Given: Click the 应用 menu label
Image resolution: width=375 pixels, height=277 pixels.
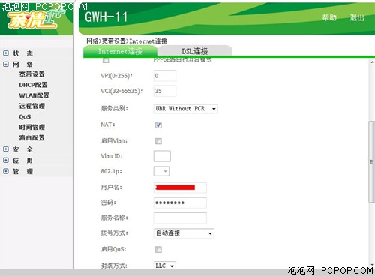Looking at the screenshot, I should pos(22,161).
